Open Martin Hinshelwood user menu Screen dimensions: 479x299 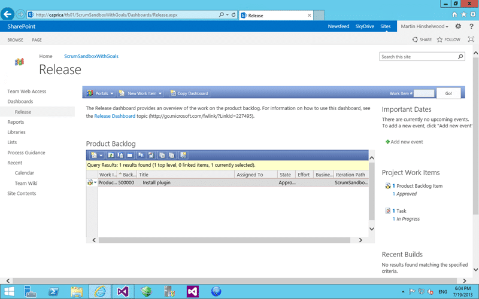425,26
